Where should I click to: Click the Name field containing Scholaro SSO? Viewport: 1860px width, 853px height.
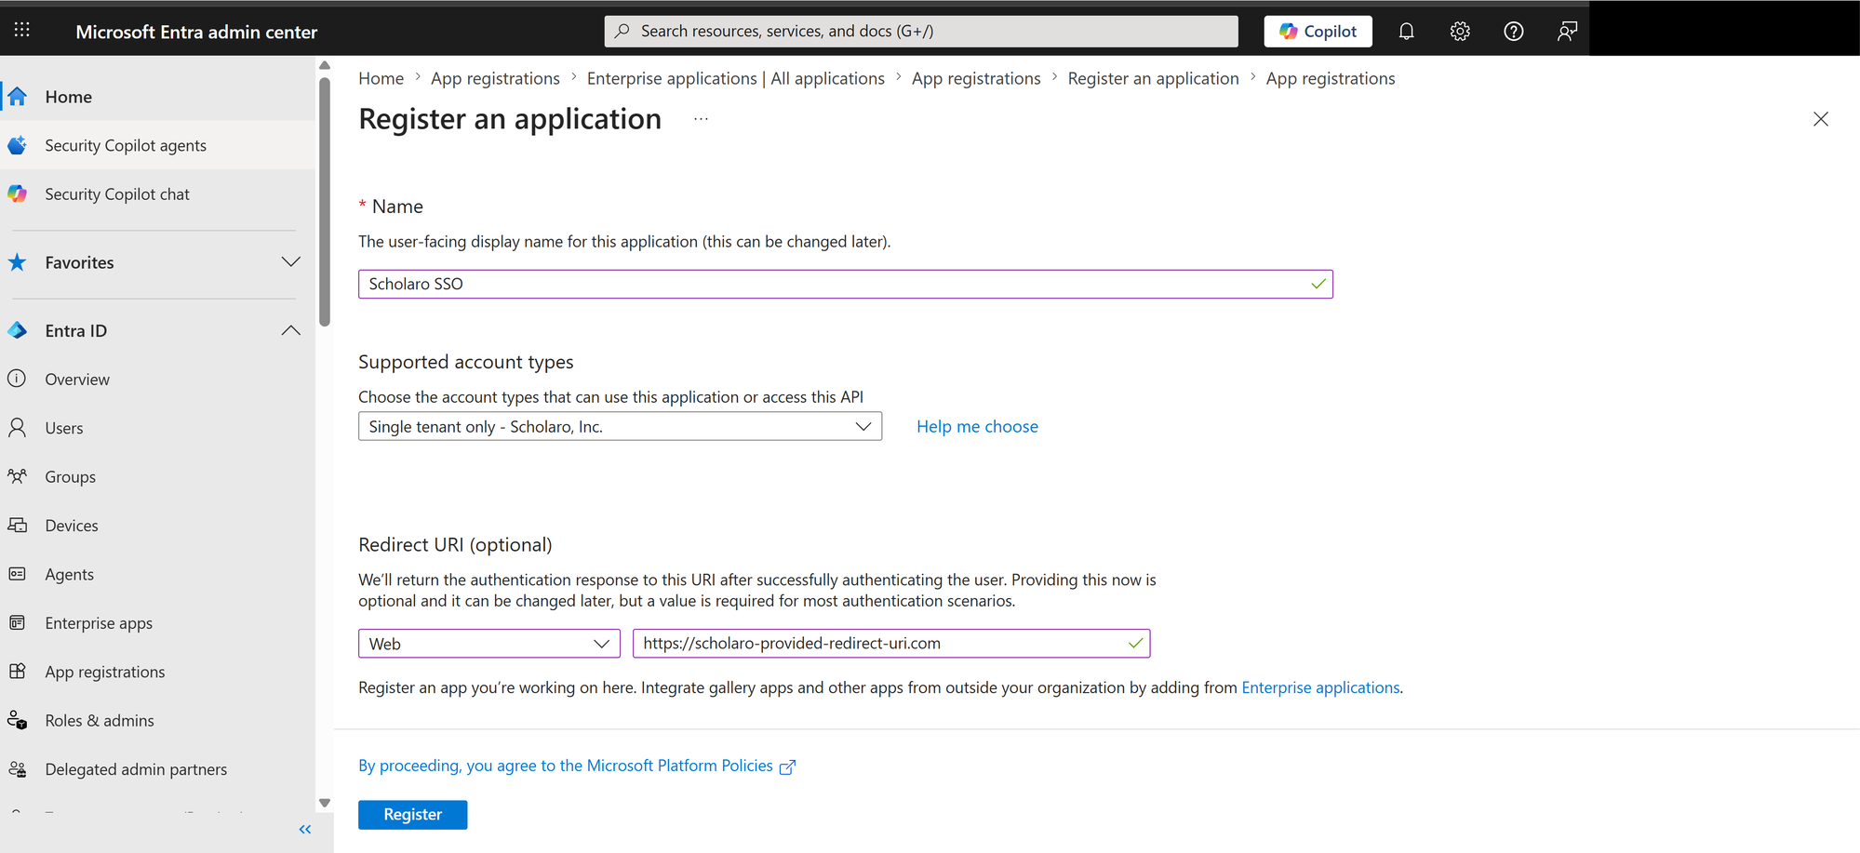(846, 284)
